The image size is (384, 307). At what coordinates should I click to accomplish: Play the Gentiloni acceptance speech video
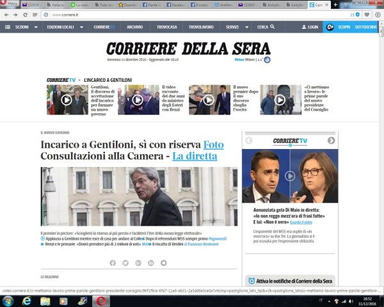click(67, 100)
